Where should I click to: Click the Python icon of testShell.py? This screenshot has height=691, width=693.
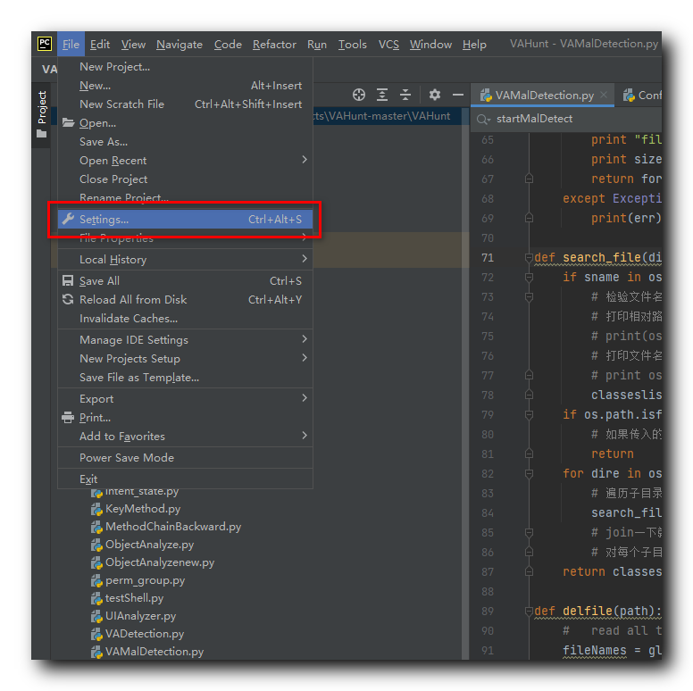tap(96, 599)
